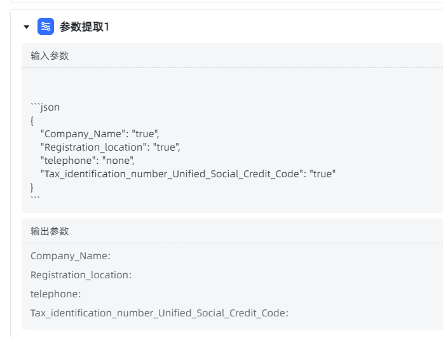Click the "telephone" key in input JSON
Image resolution: width=443 pixels, height=338 pixels.
70,160
